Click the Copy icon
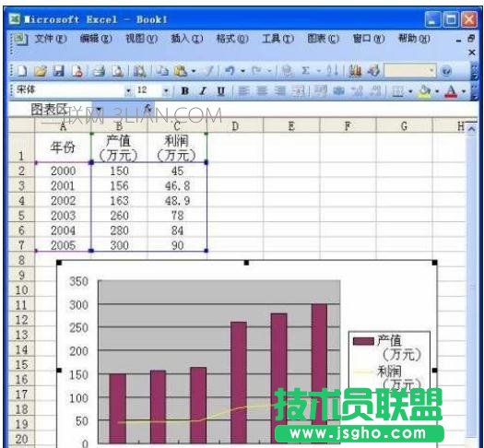 (162, 71)
